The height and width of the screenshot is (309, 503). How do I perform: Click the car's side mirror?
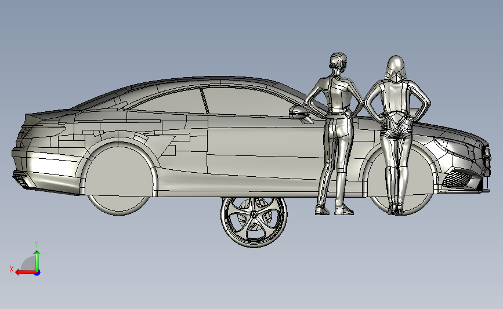pos(301,114)
